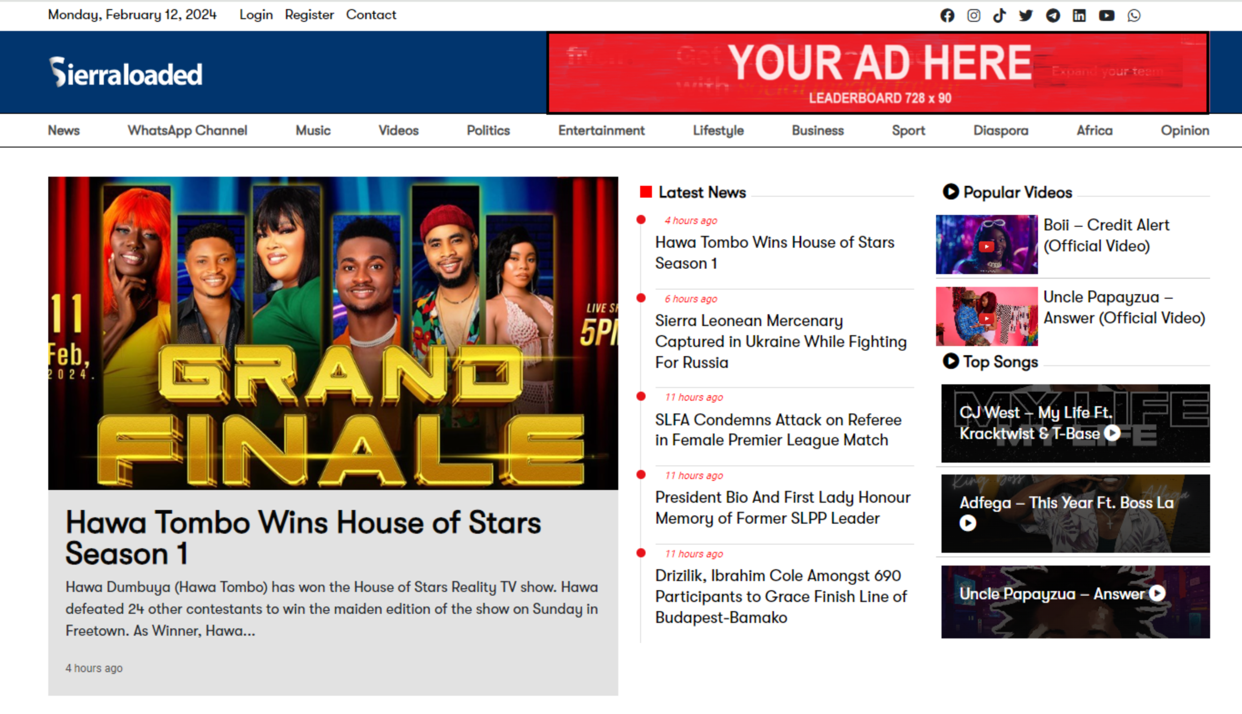
Task: Go to the Videos section
Action: click(398, 130)
